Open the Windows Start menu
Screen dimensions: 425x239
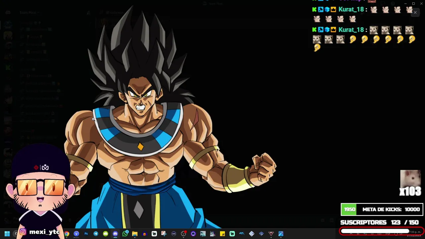point(7,234)
